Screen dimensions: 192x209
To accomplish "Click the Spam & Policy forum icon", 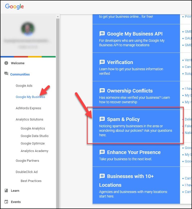I will [x=102, y=119].
